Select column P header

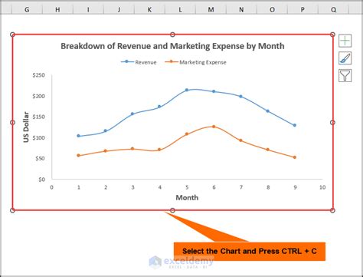point(302,9)
